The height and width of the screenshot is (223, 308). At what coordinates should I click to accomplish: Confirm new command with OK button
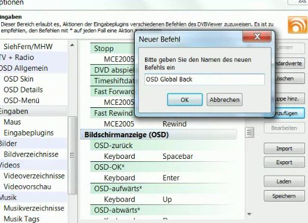[x=185, y=100]
